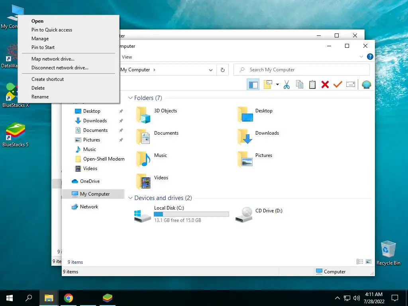The height and width of the screenshot is (306, 408).
Task: Open the notification center icon
Action: coord(395,298)
